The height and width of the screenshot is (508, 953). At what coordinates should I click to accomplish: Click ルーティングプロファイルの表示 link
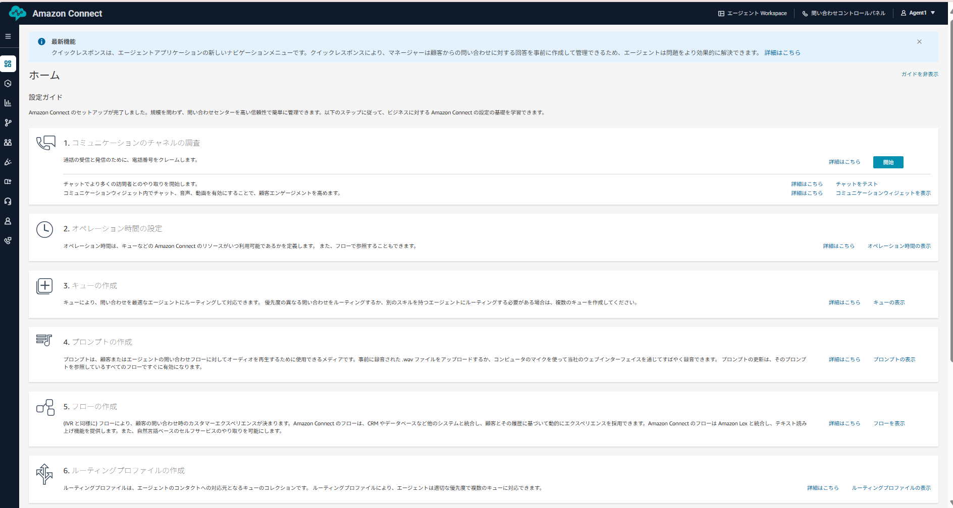[891, 488]
